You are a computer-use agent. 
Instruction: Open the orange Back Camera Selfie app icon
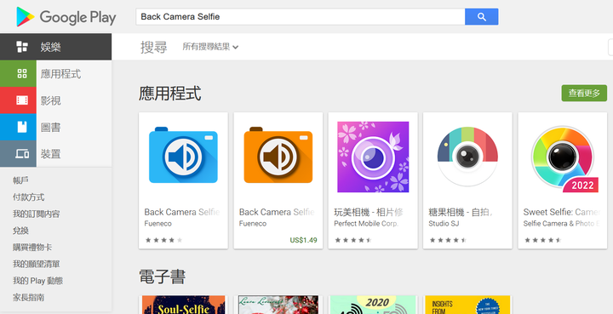pos(278,155)
